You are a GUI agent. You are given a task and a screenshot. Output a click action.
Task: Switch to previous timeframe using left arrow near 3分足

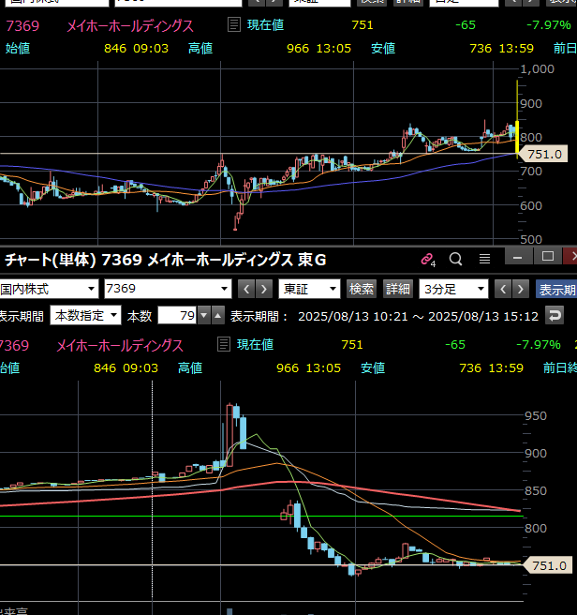click(503, 290)
